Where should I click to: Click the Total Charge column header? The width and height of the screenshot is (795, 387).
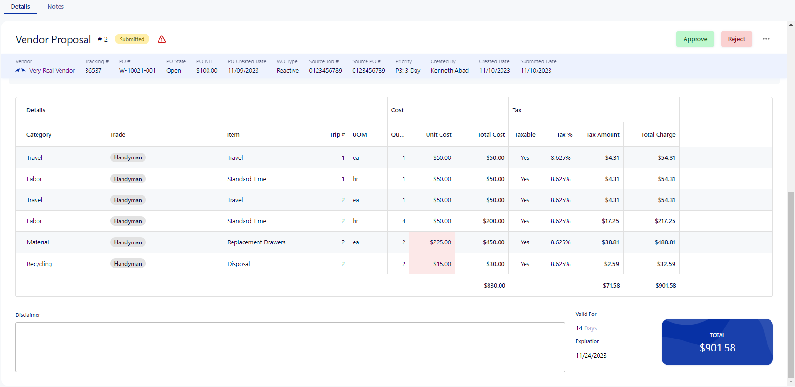[x=658, y=134]
